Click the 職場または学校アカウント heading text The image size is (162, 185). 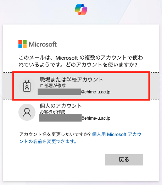71,80
